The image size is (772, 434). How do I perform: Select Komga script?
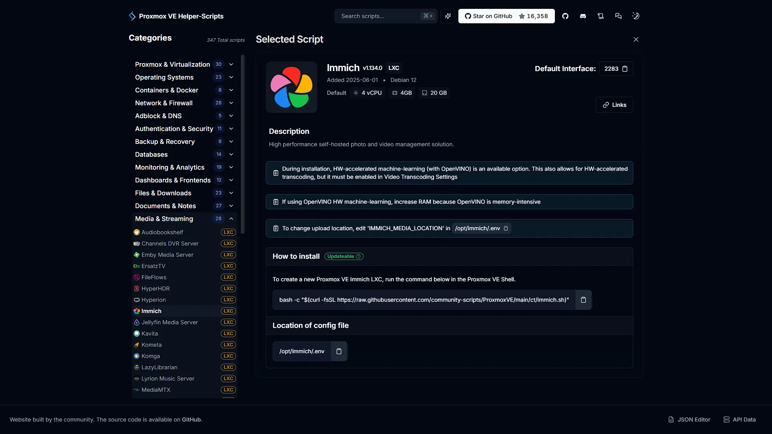pyautogui.click(x=185, y=356)
